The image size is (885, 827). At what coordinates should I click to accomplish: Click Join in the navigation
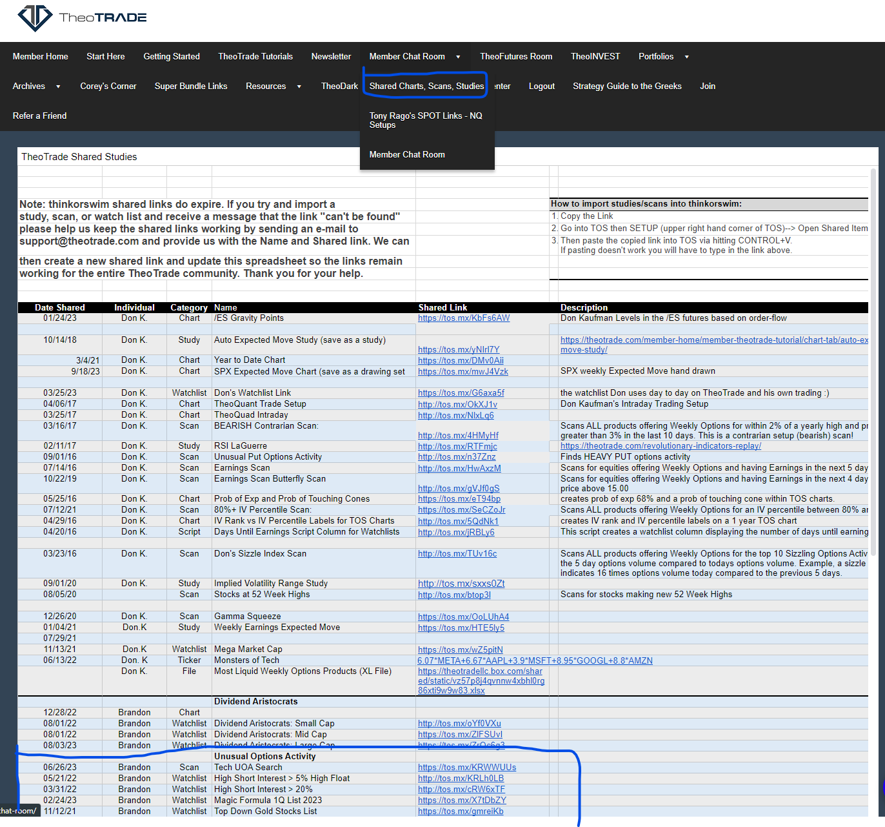tap(708, 87)
